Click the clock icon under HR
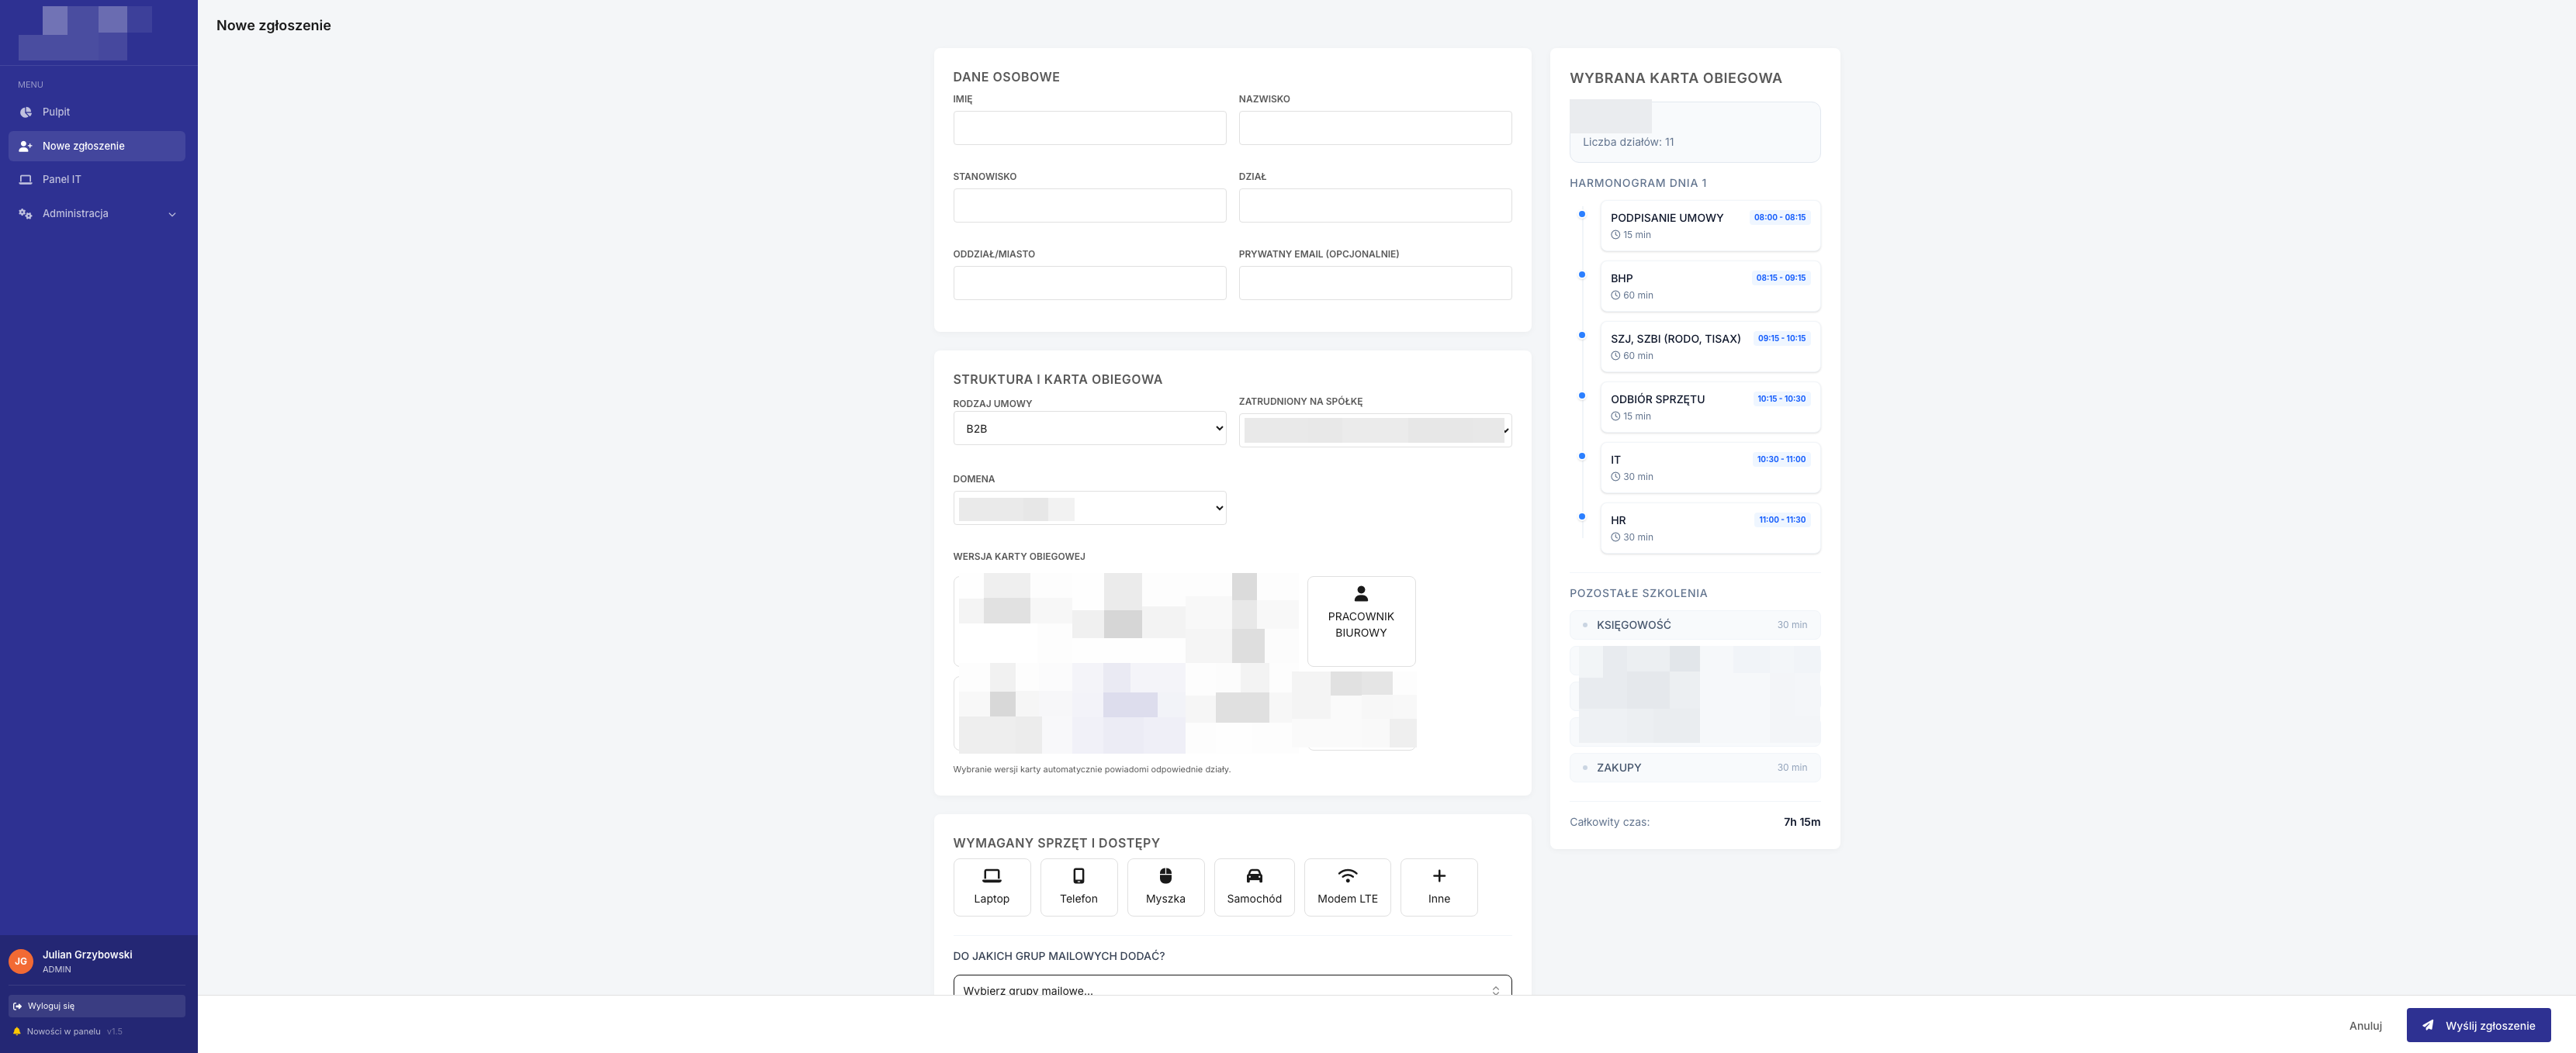The image size is (2576, 1053). pos(1615,537)
